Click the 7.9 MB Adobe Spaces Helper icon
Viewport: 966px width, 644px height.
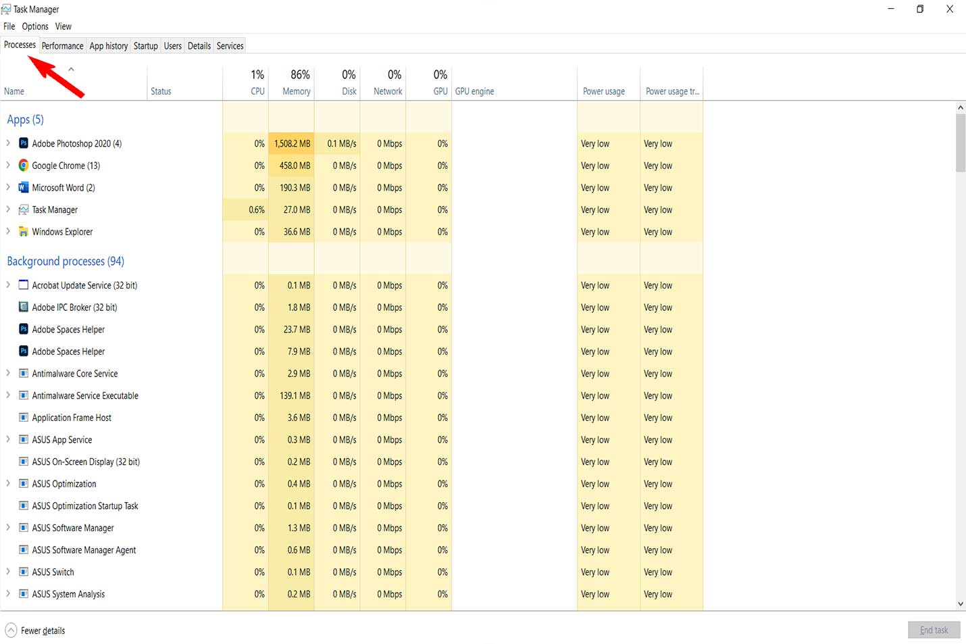(24, 351)
